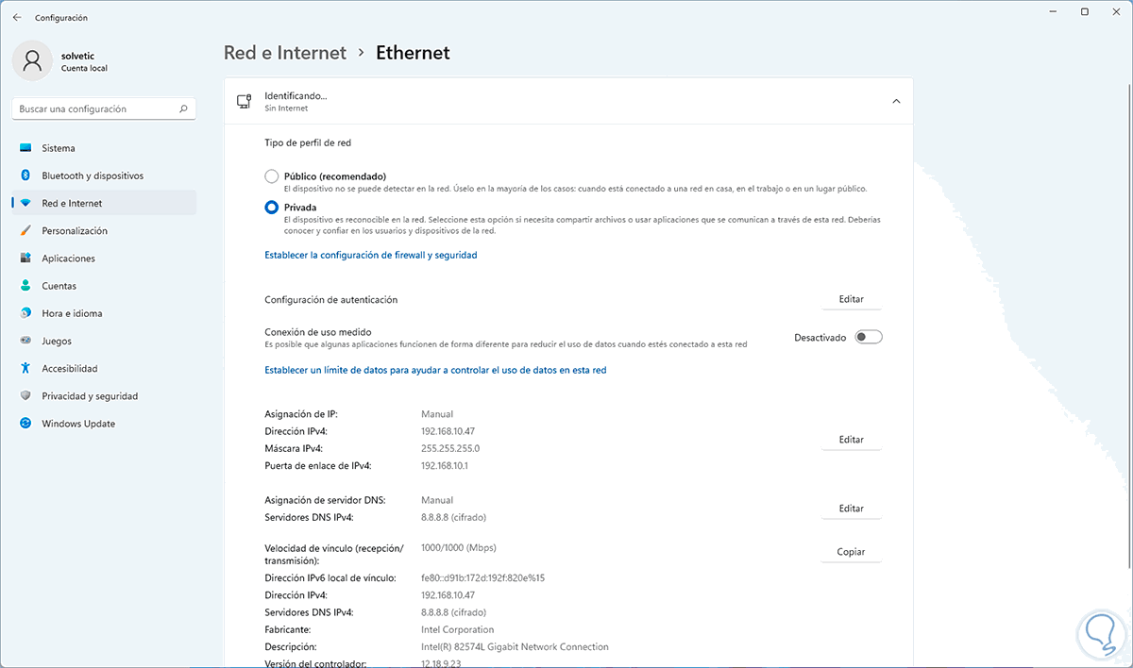Open Windows Update icon
1133x668 pixels.
click(x=25, y=424)
